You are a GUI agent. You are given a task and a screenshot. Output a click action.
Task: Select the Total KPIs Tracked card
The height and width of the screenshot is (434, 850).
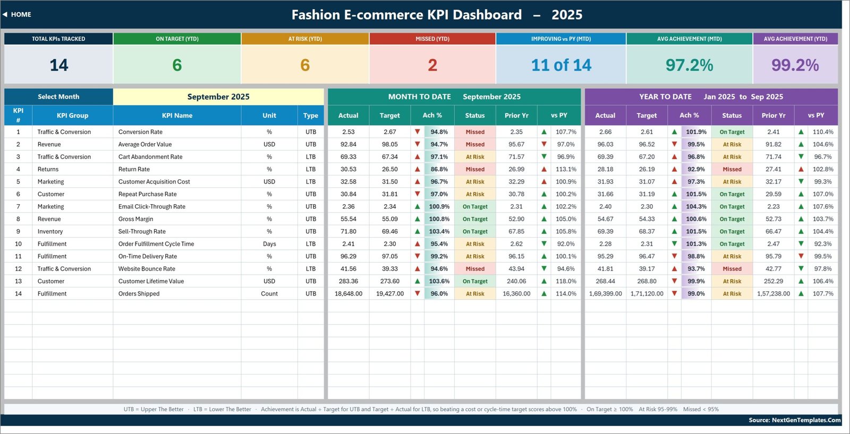pos(58,58)
